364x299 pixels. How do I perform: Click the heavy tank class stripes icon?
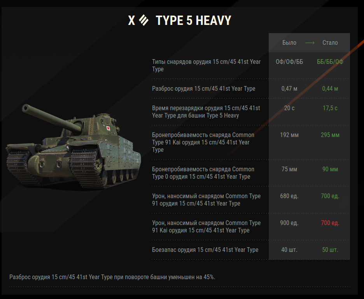[x=144, y=20]
